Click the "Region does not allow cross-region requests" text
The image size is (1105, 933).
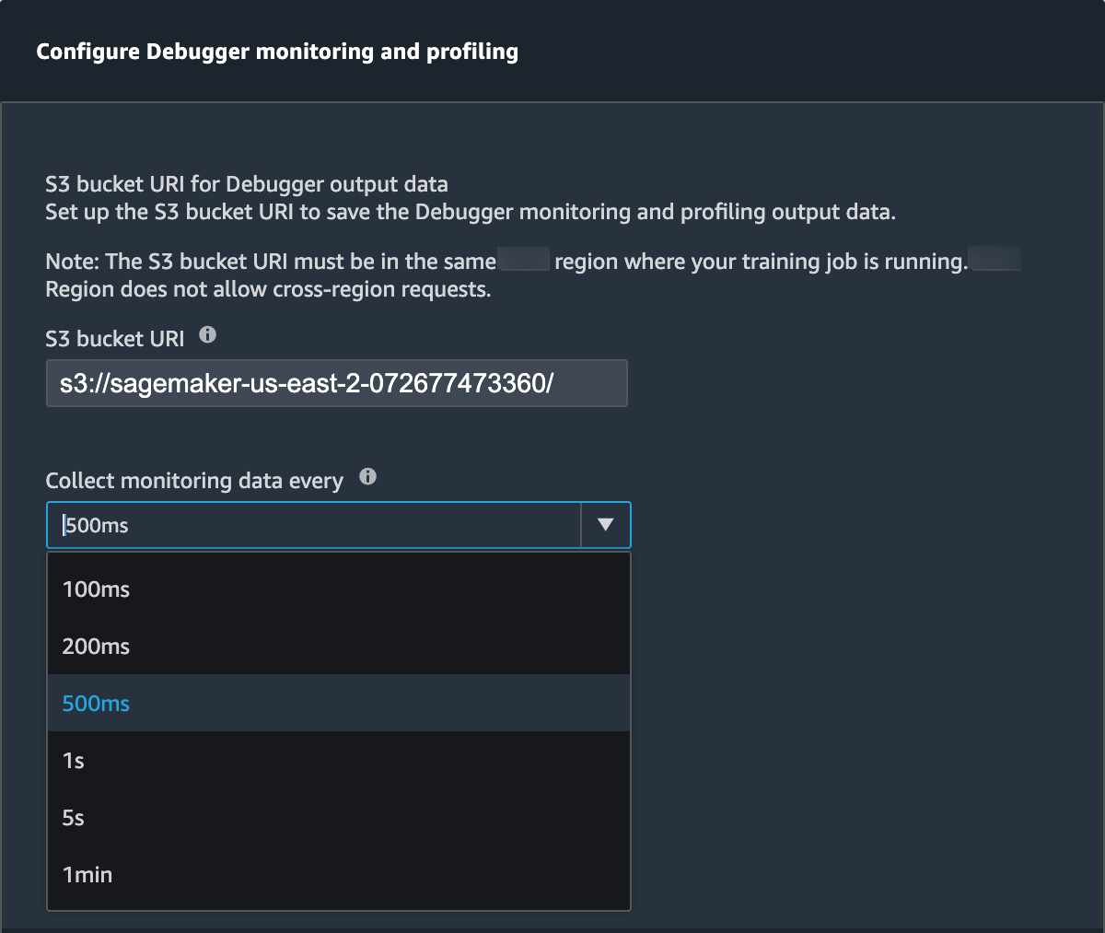268,289
